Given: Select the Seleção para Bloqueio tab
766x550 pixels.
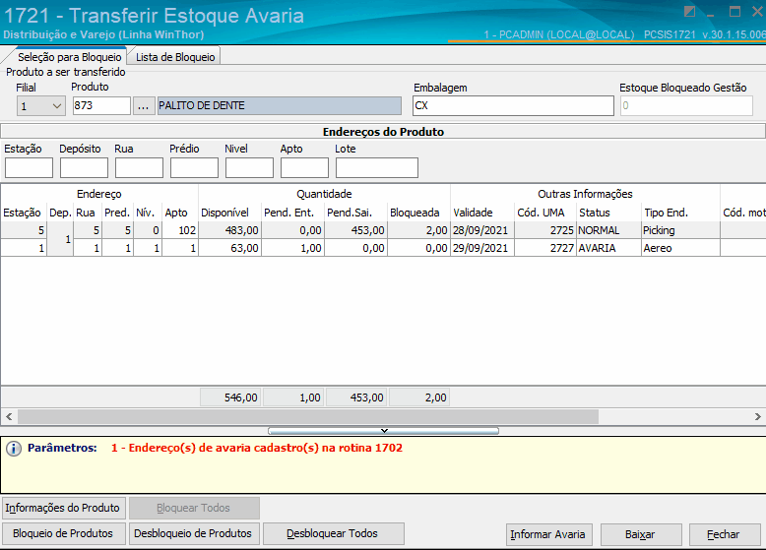Looking at the screenshot, I should pos(69,57).
